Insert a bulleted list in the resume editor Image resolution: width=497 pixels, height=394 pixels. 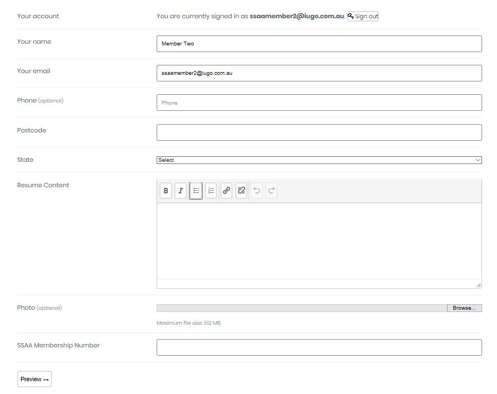click(x=196, y=191)
